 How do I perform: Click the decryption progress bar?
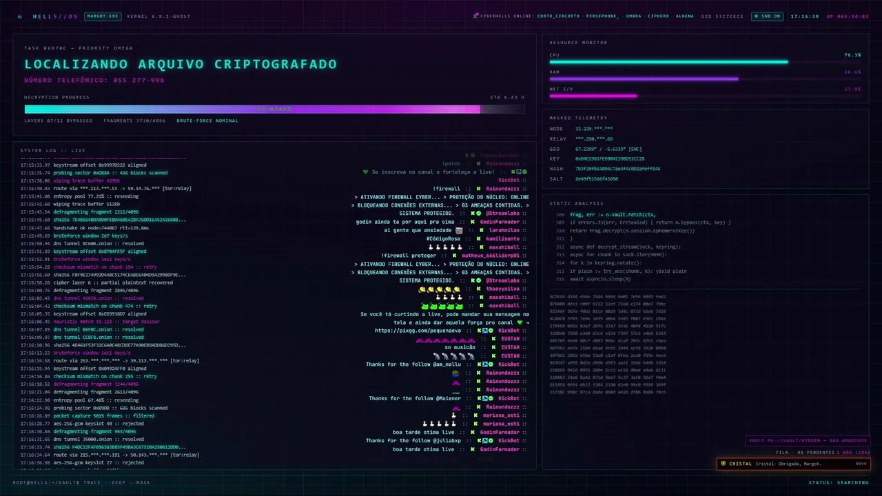[274, 109]
